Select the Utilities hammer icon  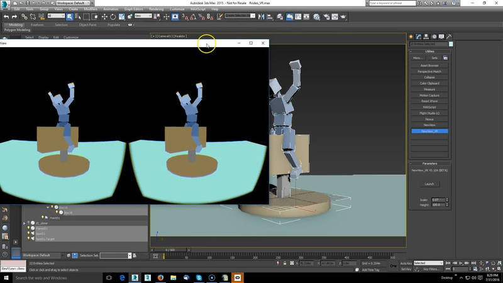[x=448, y=36]
